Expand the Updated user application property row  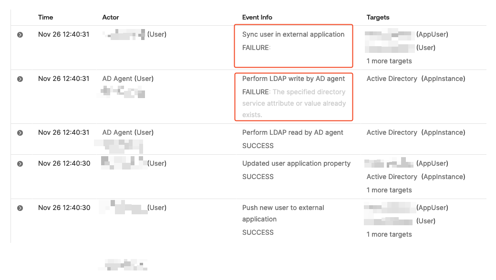tap(20, 164)
